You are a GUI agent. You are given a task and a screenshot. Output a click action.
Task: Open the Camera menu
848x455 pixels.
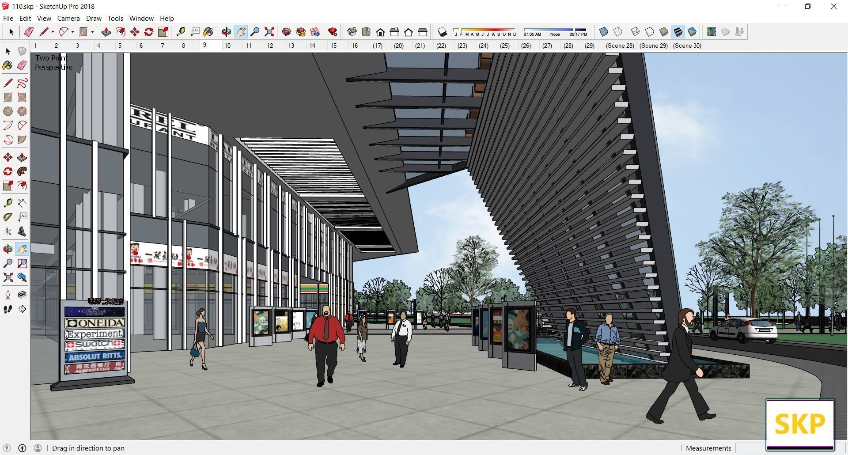coord(68,18)
